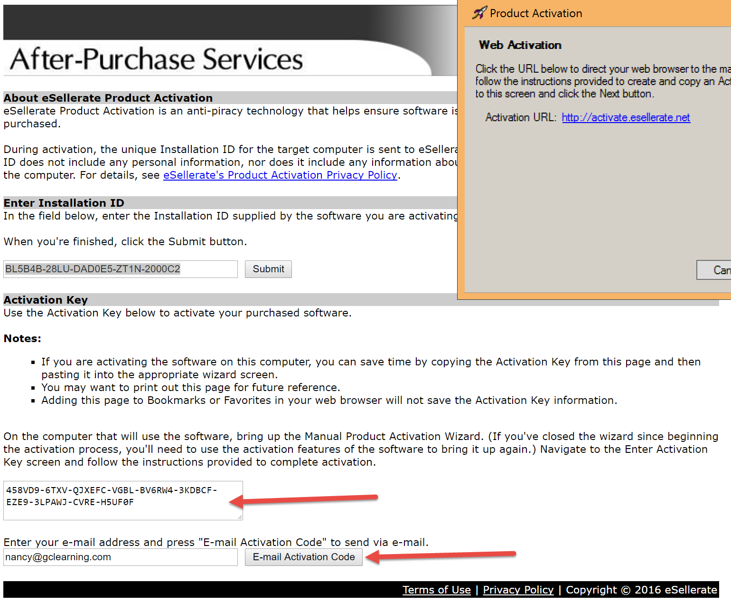The image size is (731, 603).
Task: Click the e-mail address input field
Action: (x=121, y=557)
